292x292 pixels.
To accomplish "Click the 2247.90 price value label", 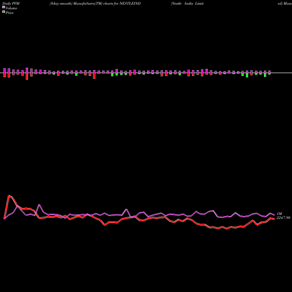I will pos(283,218).
